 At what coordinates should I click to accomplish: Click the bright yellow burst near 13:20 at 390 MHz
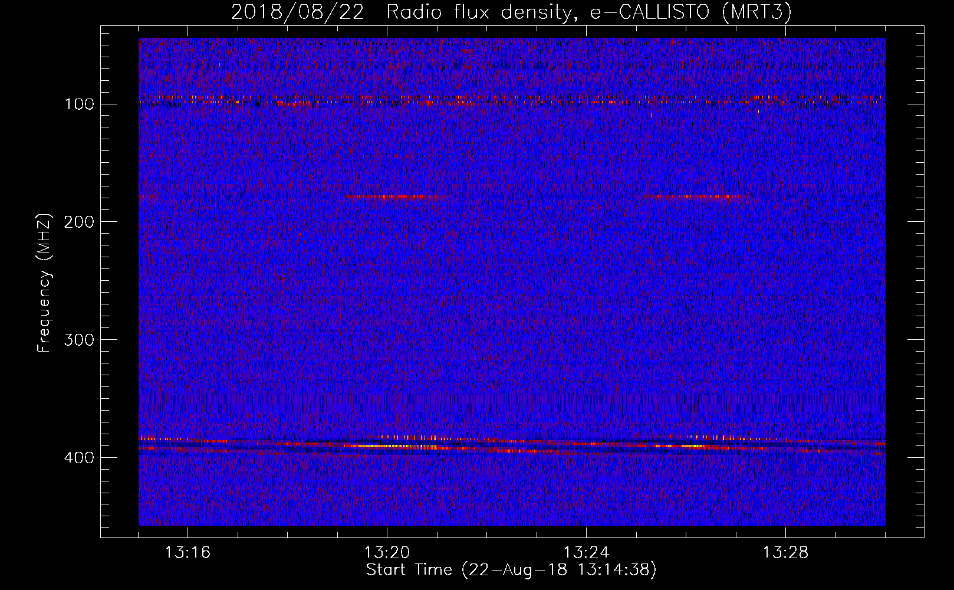pos(392,447)
